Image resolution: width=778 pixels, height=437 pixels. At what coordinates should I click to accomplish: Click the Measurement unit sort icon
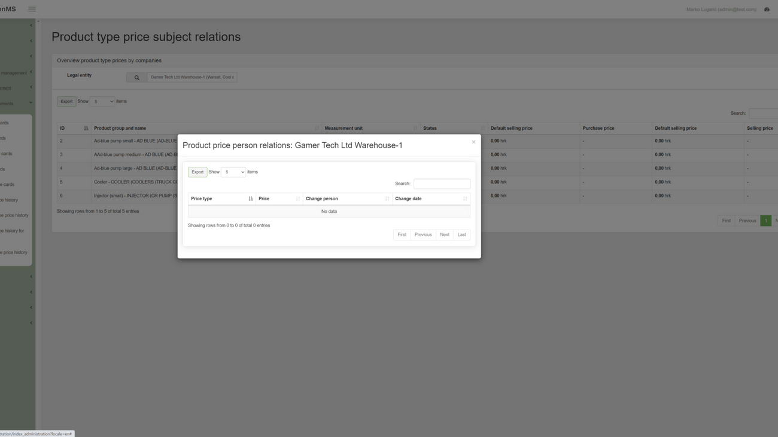point(415,128)
